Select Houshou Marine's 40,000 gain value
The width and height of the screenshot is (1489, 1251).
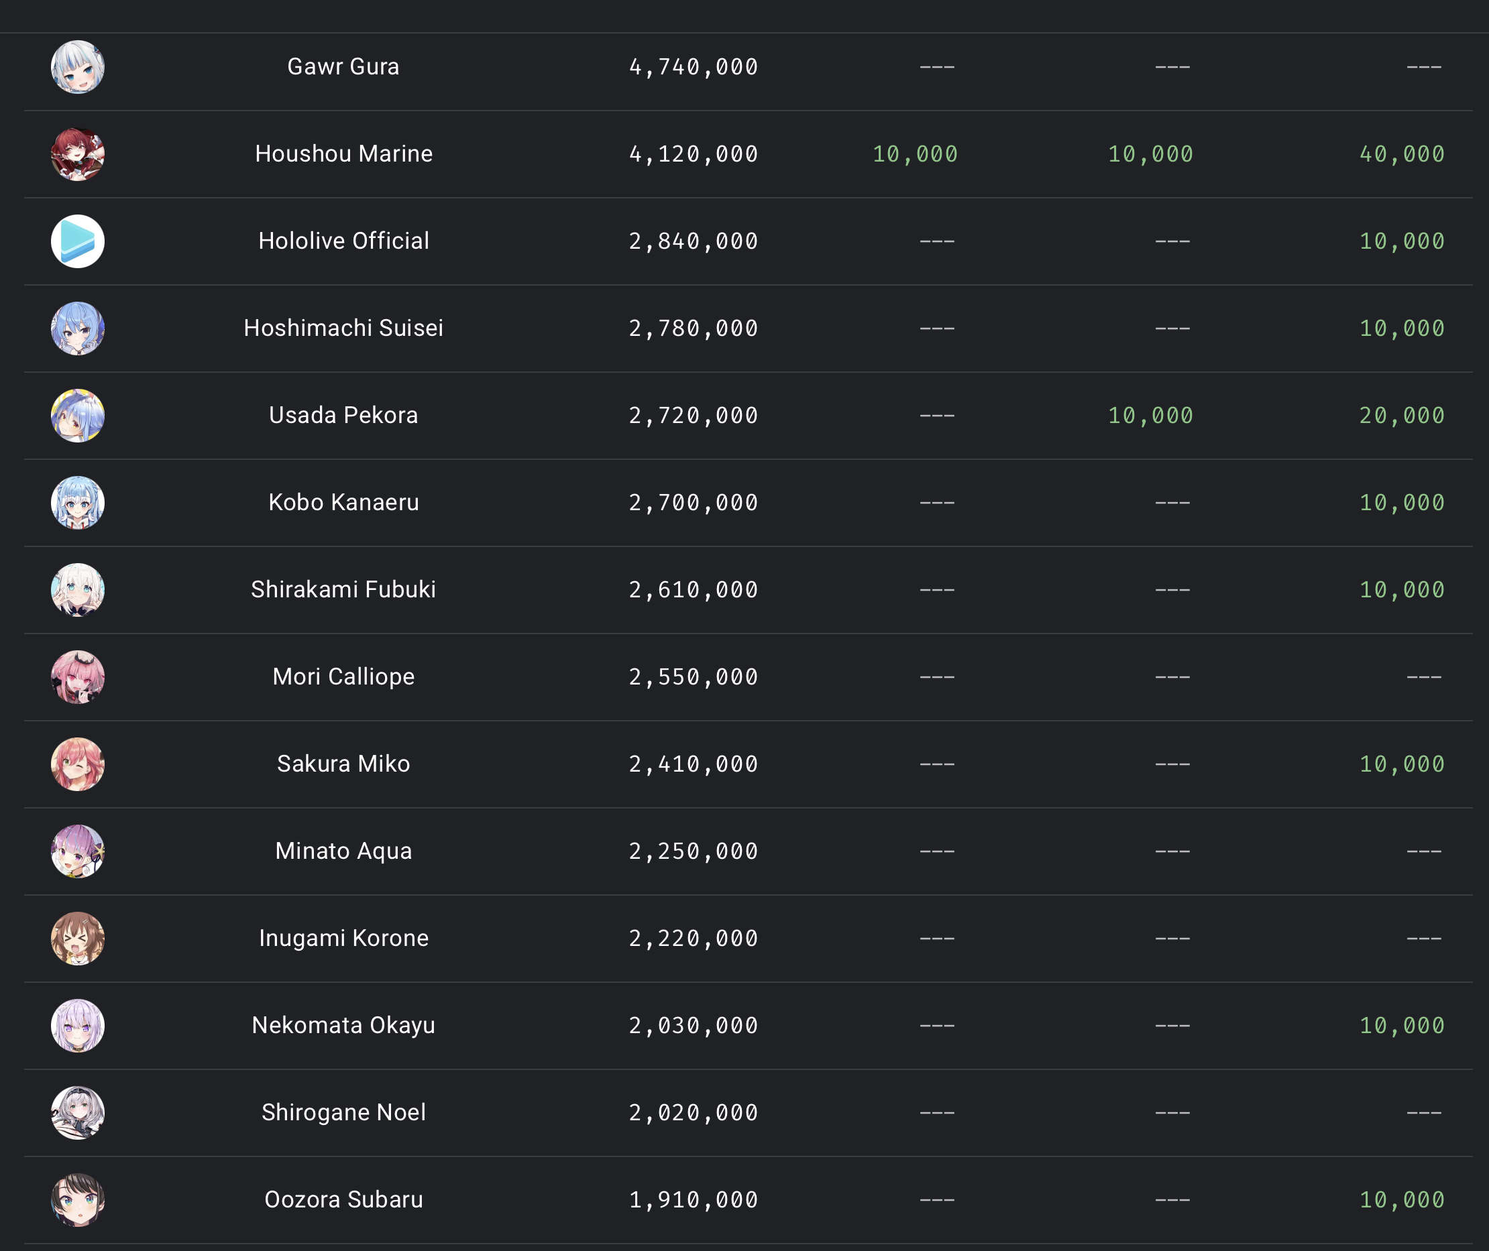point(1401,154)
